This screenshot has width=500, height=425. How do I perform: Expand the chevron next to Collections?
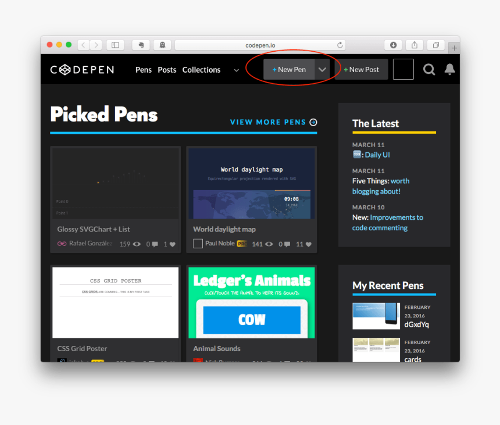(x=236, y=70)
